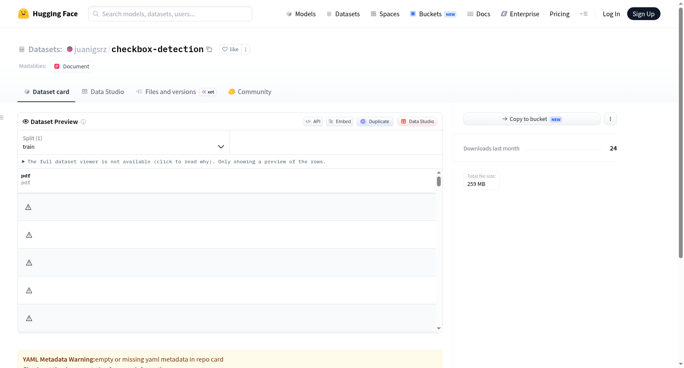This screenshot has height=368, width=684.
Task: Click the juanigsrz user avatar
Action: point(70,49)
